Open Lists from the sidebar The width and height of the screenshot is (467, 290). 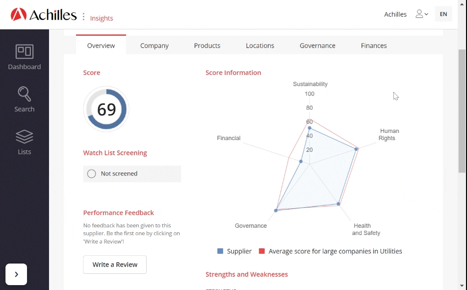point(25,142)
